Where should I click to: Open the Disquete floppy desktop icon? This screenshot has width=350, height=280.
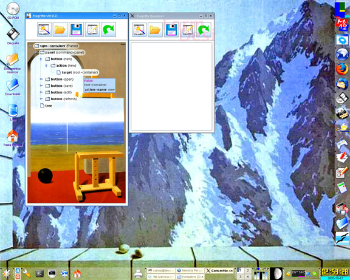(13, 36)
